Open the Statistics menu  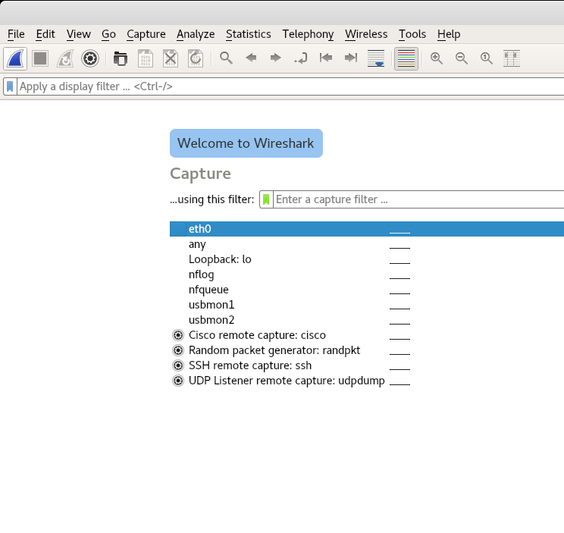(248, 34)
